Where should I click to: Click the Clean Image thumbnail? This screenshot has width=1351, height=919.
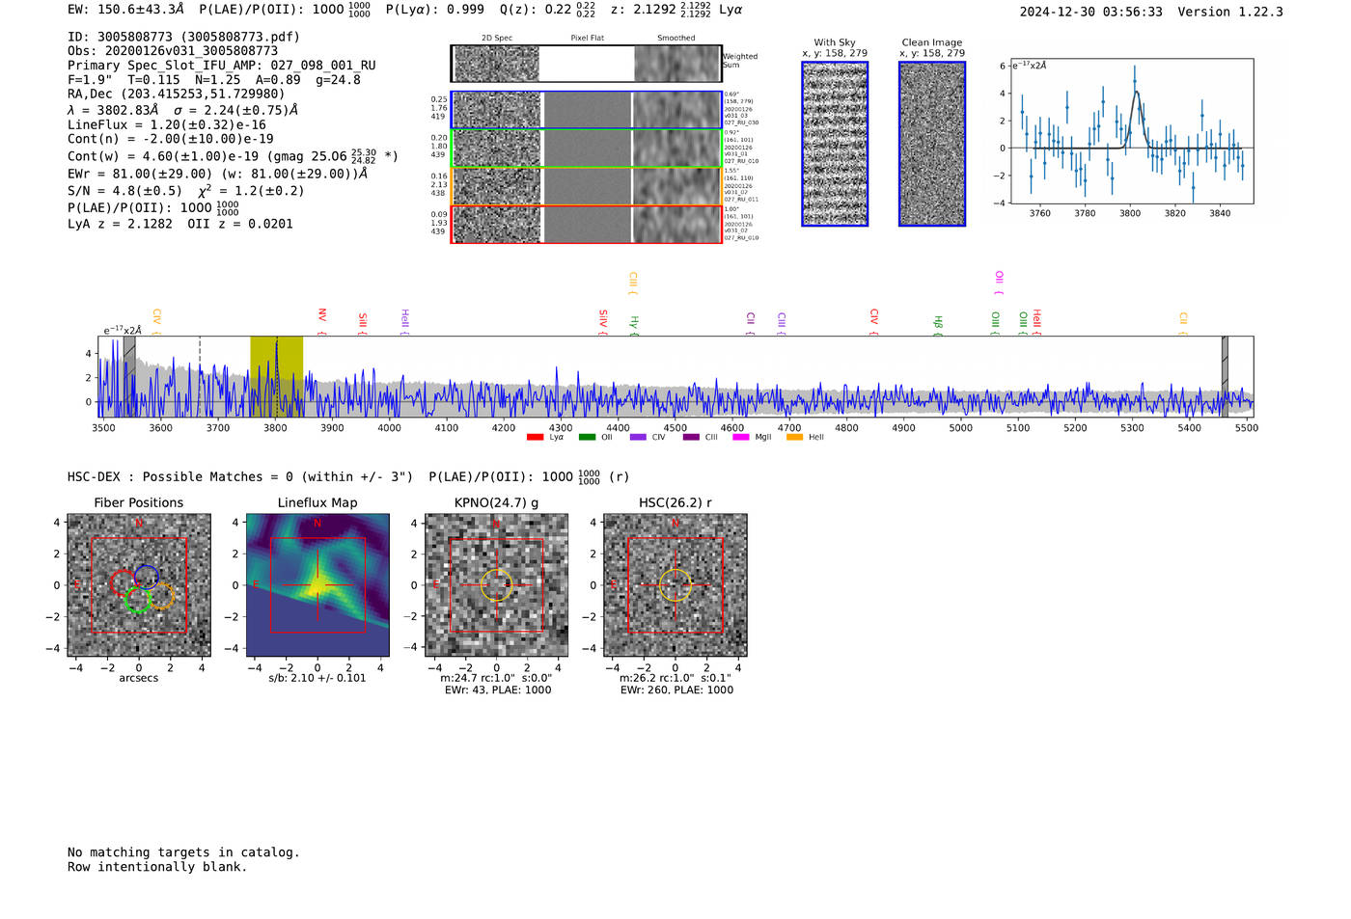click(932, 144)
